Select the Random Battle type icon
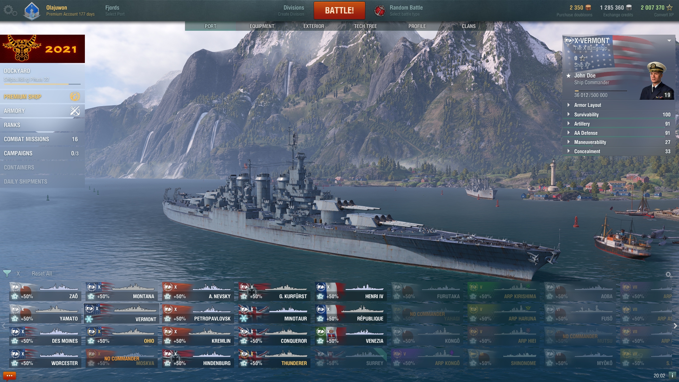Image resolution: width=679 pixels, height=382 pixels. [x=380, y=11]
